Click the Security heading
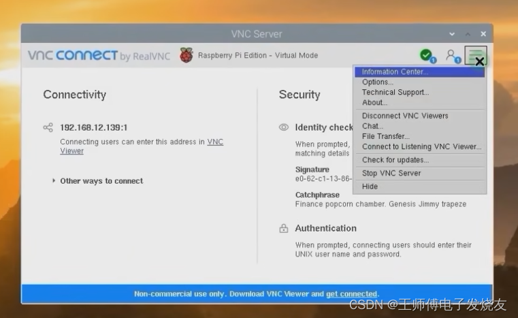 [x=300, y=95]
